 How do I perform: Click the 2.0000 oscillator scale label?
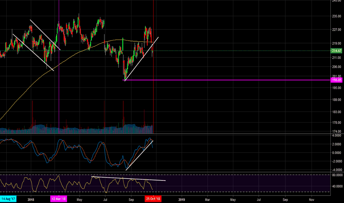click(x=337, y=144)
